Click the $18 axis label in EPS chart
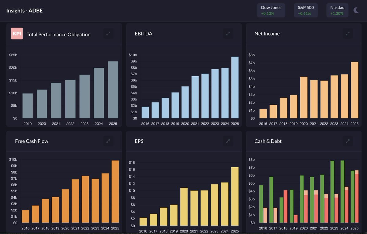This screenshot has width=367, height=234. point(132,163)
